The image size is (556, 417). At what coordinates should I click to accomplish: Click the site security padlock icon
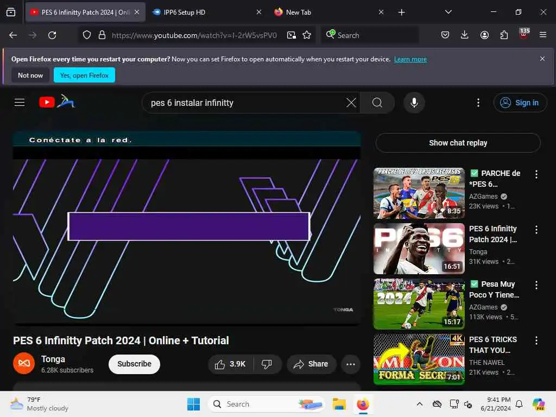click(x=102, y=35)
